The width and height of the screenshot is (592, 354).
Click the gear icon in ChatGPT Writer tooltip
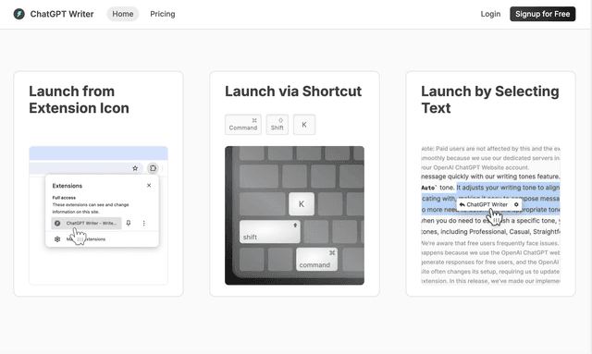(x=516, y=204)
